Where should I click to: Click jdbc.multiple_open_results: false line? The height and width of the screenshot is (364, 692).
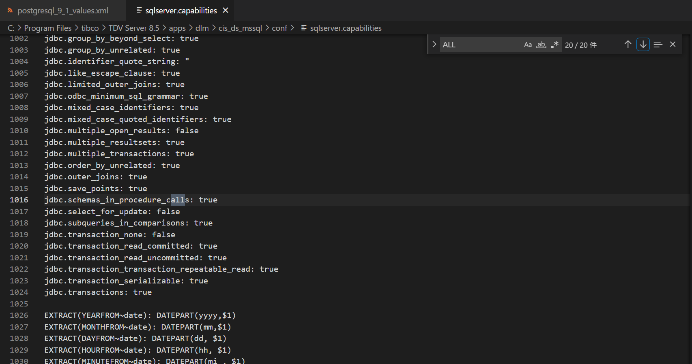tap(122, 131)
